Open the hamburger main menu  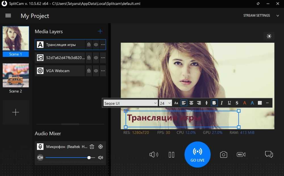pos(8,16)
